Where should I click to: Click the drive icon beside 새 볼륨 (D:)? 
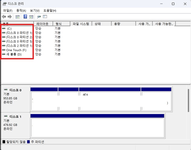(x=4, y=54)
